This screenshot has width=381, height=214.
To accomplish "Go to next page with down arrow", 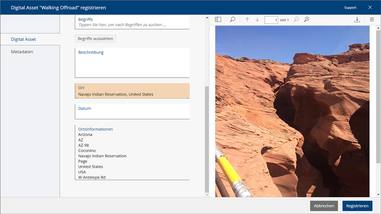I will [x=257, y=20].
